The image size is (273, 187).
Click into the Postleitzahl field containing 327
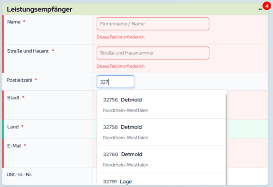point(116,82)
